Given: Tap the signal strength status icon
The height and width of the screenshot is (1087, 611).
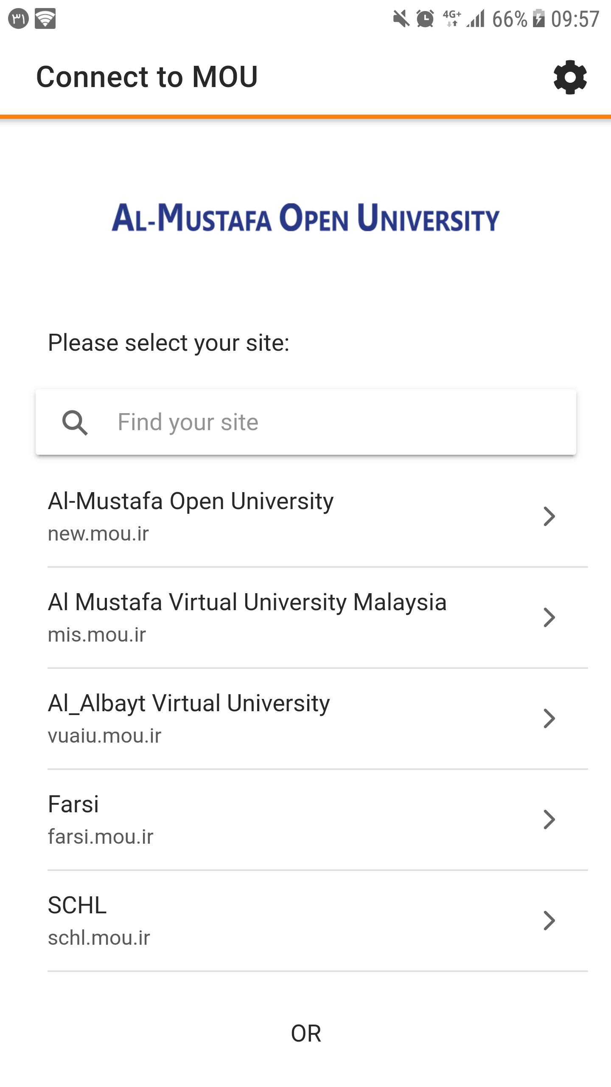Looking at the screenshot, I should (476, 19).
